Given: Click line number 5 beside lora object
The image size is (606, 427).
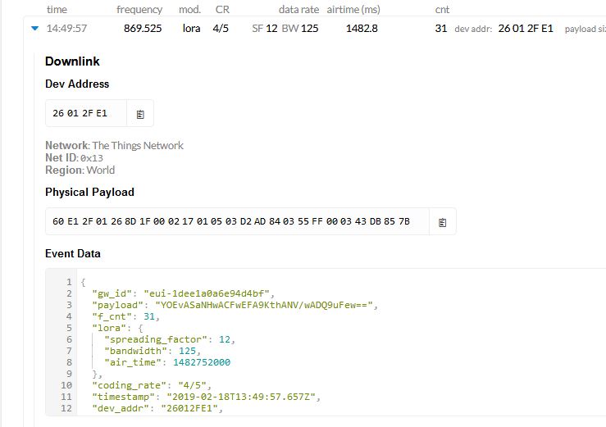Looking at the screenshot, I should [69, 328].
